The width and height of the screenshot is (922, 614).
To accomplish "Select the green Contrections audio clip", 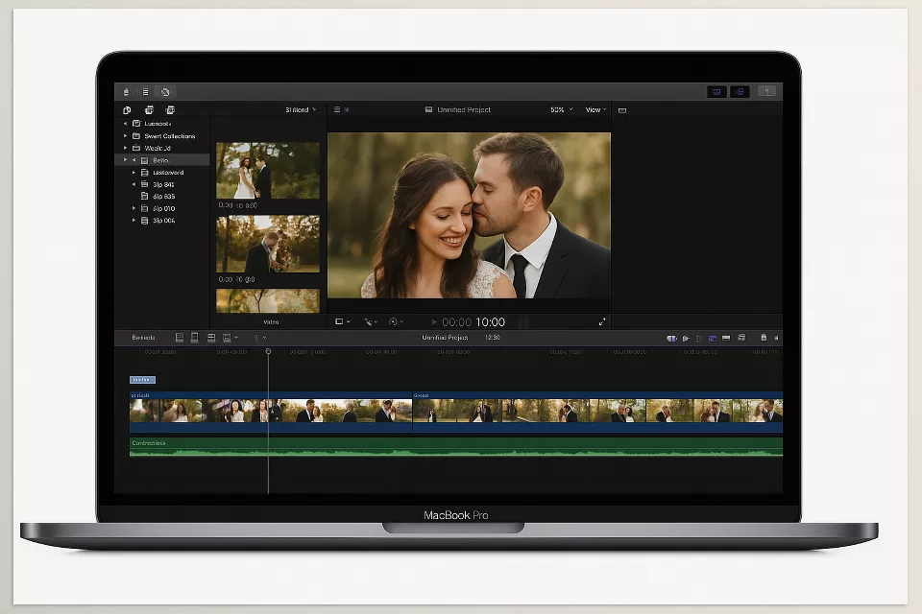I will (456, 446).
